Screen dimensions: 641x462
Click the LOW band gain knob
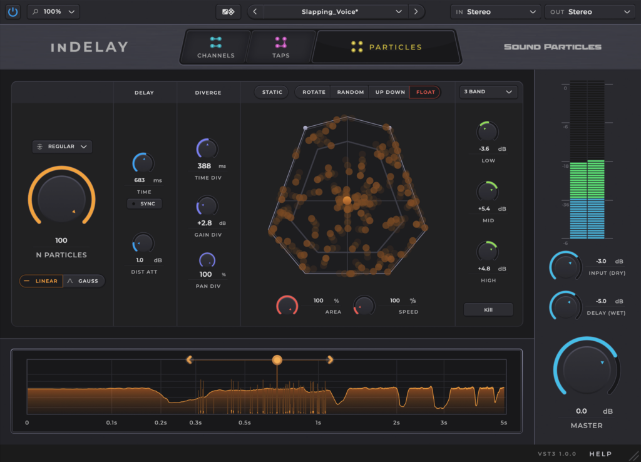click(488, 131)
